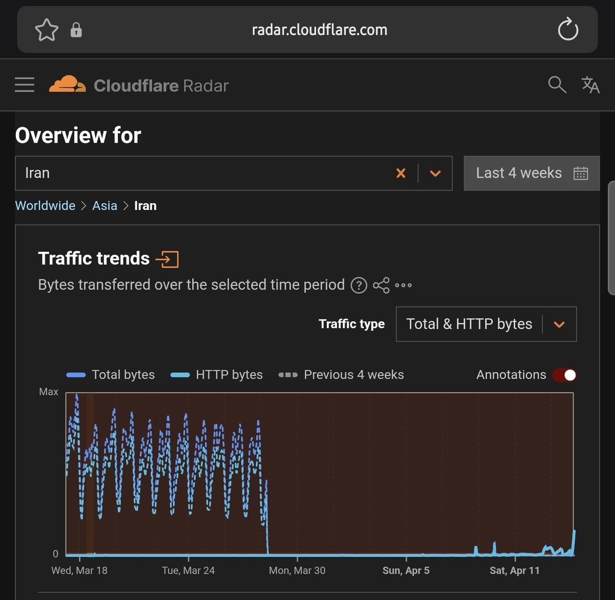Screen dimensions: 615x600
Task: Tap the padlock site security icon
Action: click(76, 30)
